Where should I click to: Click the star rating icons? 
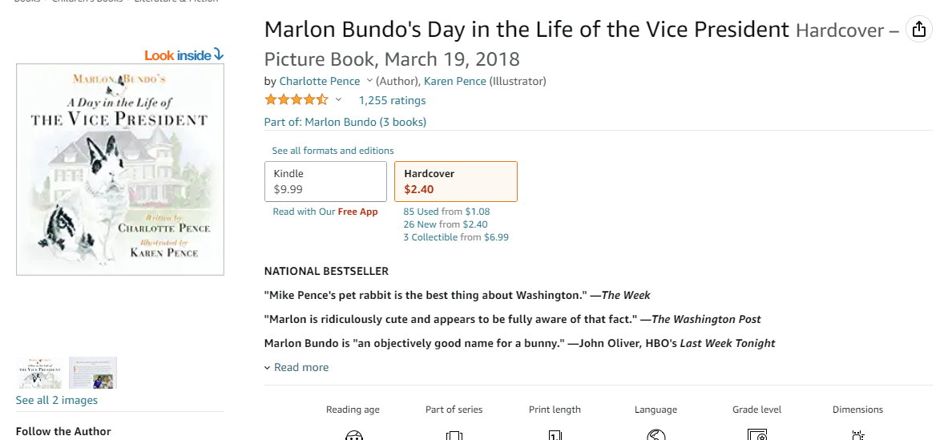click(x=296, y=100)
